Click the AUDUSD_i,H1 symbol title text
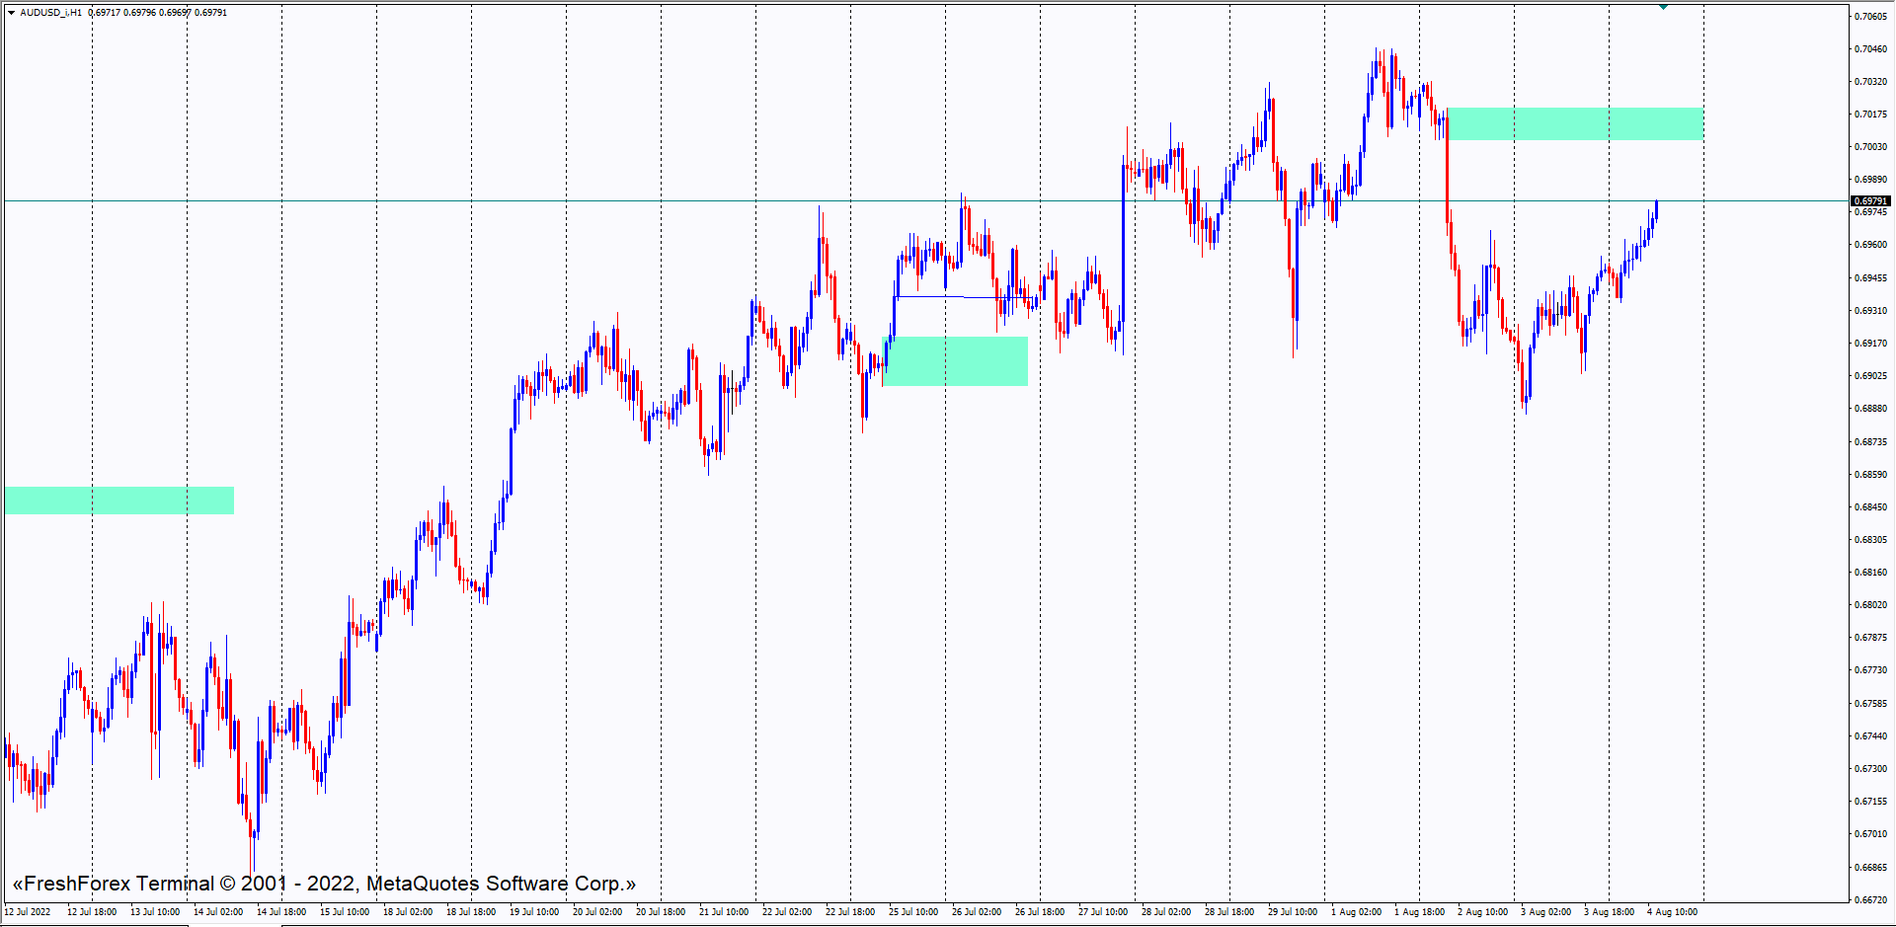The image size is (1896, 927). point(51,13)
